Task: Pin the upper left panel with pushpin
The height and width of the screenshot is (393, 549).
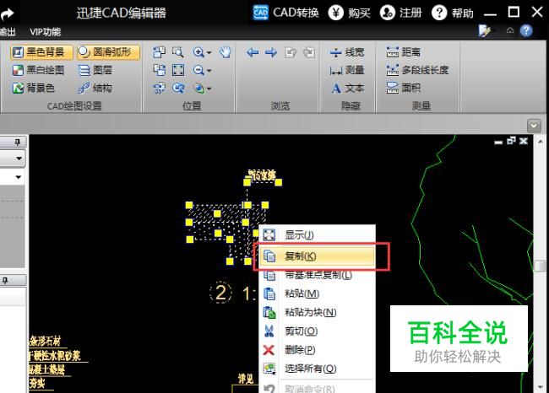Action: (x=18, y=142)
